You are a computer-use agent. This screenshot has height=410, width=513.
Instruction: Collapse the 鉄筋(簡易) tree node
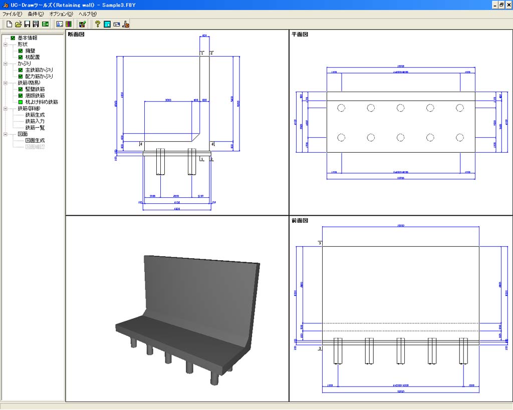point(6,83)
